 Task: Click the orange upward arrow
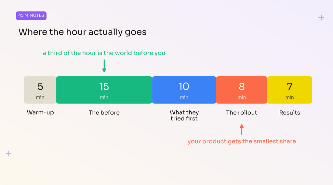click(x=242, y=129)
